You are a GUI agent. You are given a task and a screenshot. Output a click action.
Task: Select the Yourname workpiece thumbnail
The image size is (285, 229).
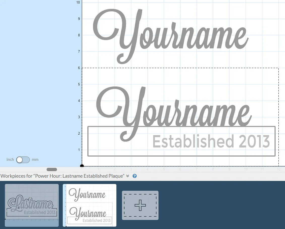click(89, 205)
